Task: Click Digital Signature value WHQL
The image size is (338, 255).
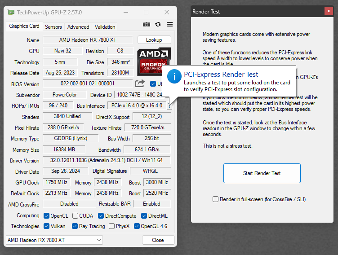Action: point(150,171)
